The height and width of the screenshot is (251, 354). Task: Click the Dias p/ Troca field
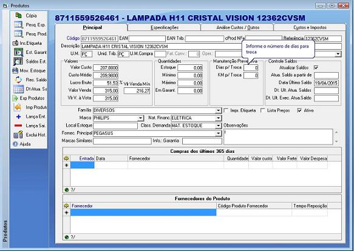click(251, 68)
